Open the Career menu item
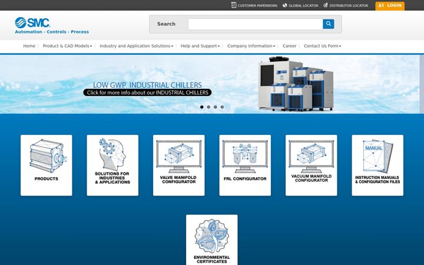 click(x=289, y=46)
